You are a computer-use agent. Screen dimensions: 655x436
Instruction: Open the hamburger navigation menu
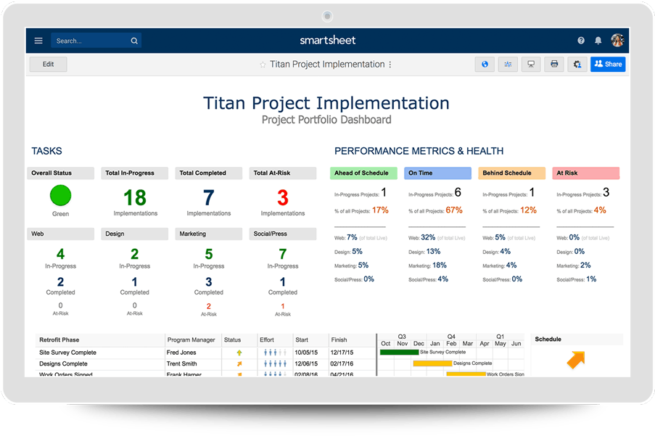pos(38,41)
